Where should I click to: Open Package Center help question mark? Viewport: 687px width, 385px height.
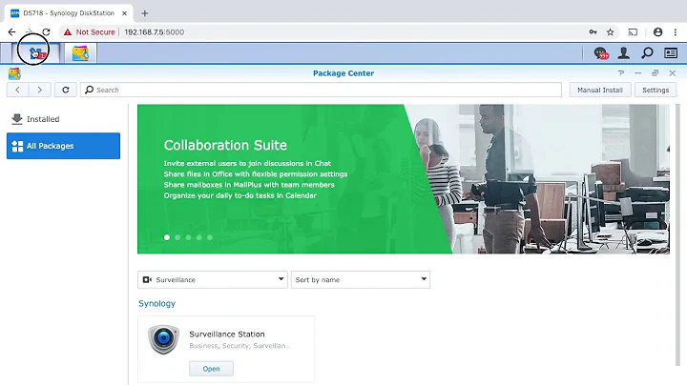coord(621,73)
